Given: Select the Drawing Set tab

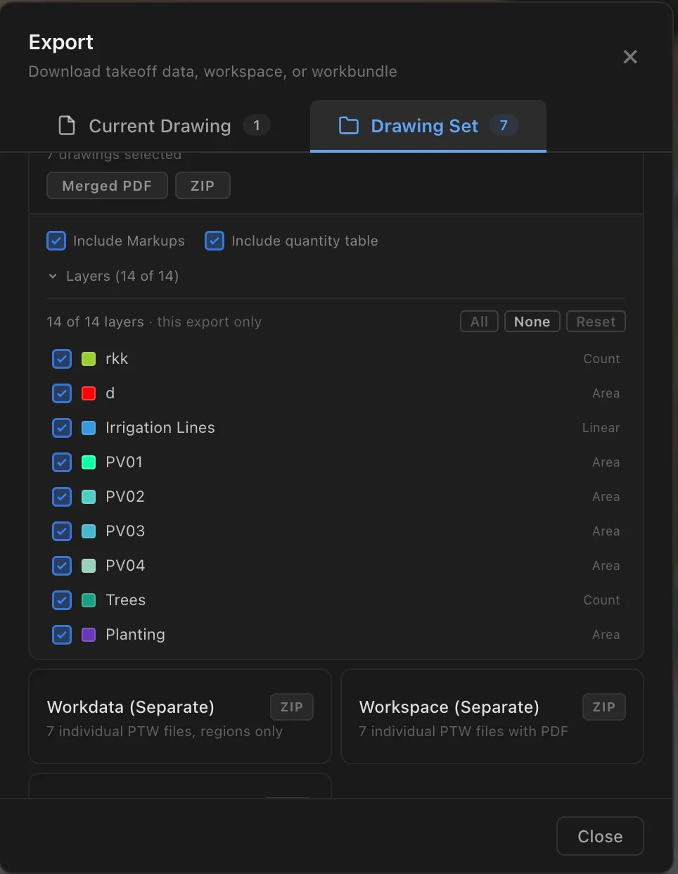Looking at the screenshot, I should click(x=428, y=126).
